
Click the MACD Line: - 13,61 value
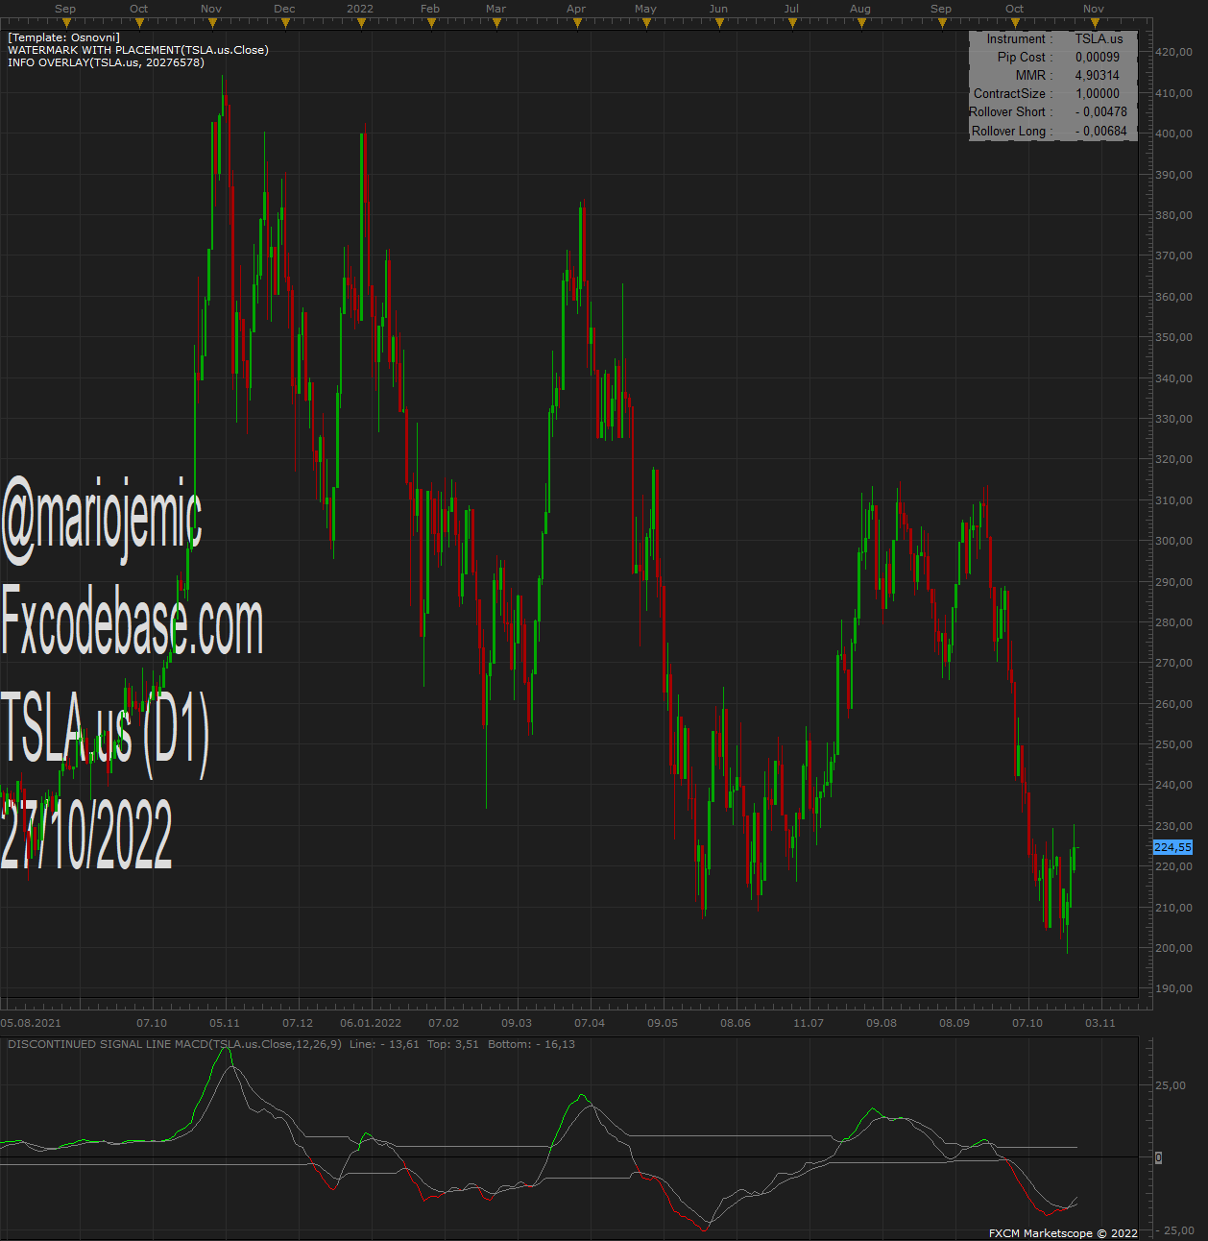pos(384,1044)
